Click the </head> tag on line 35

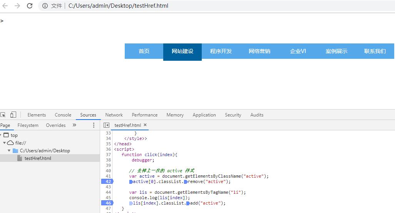click(123, 144)
